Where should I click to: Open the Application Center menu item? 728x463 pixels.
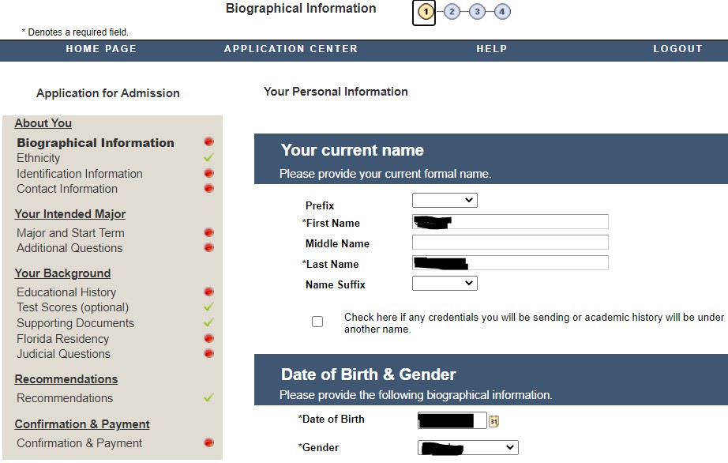pyautogui.click(x=291, y=49)
